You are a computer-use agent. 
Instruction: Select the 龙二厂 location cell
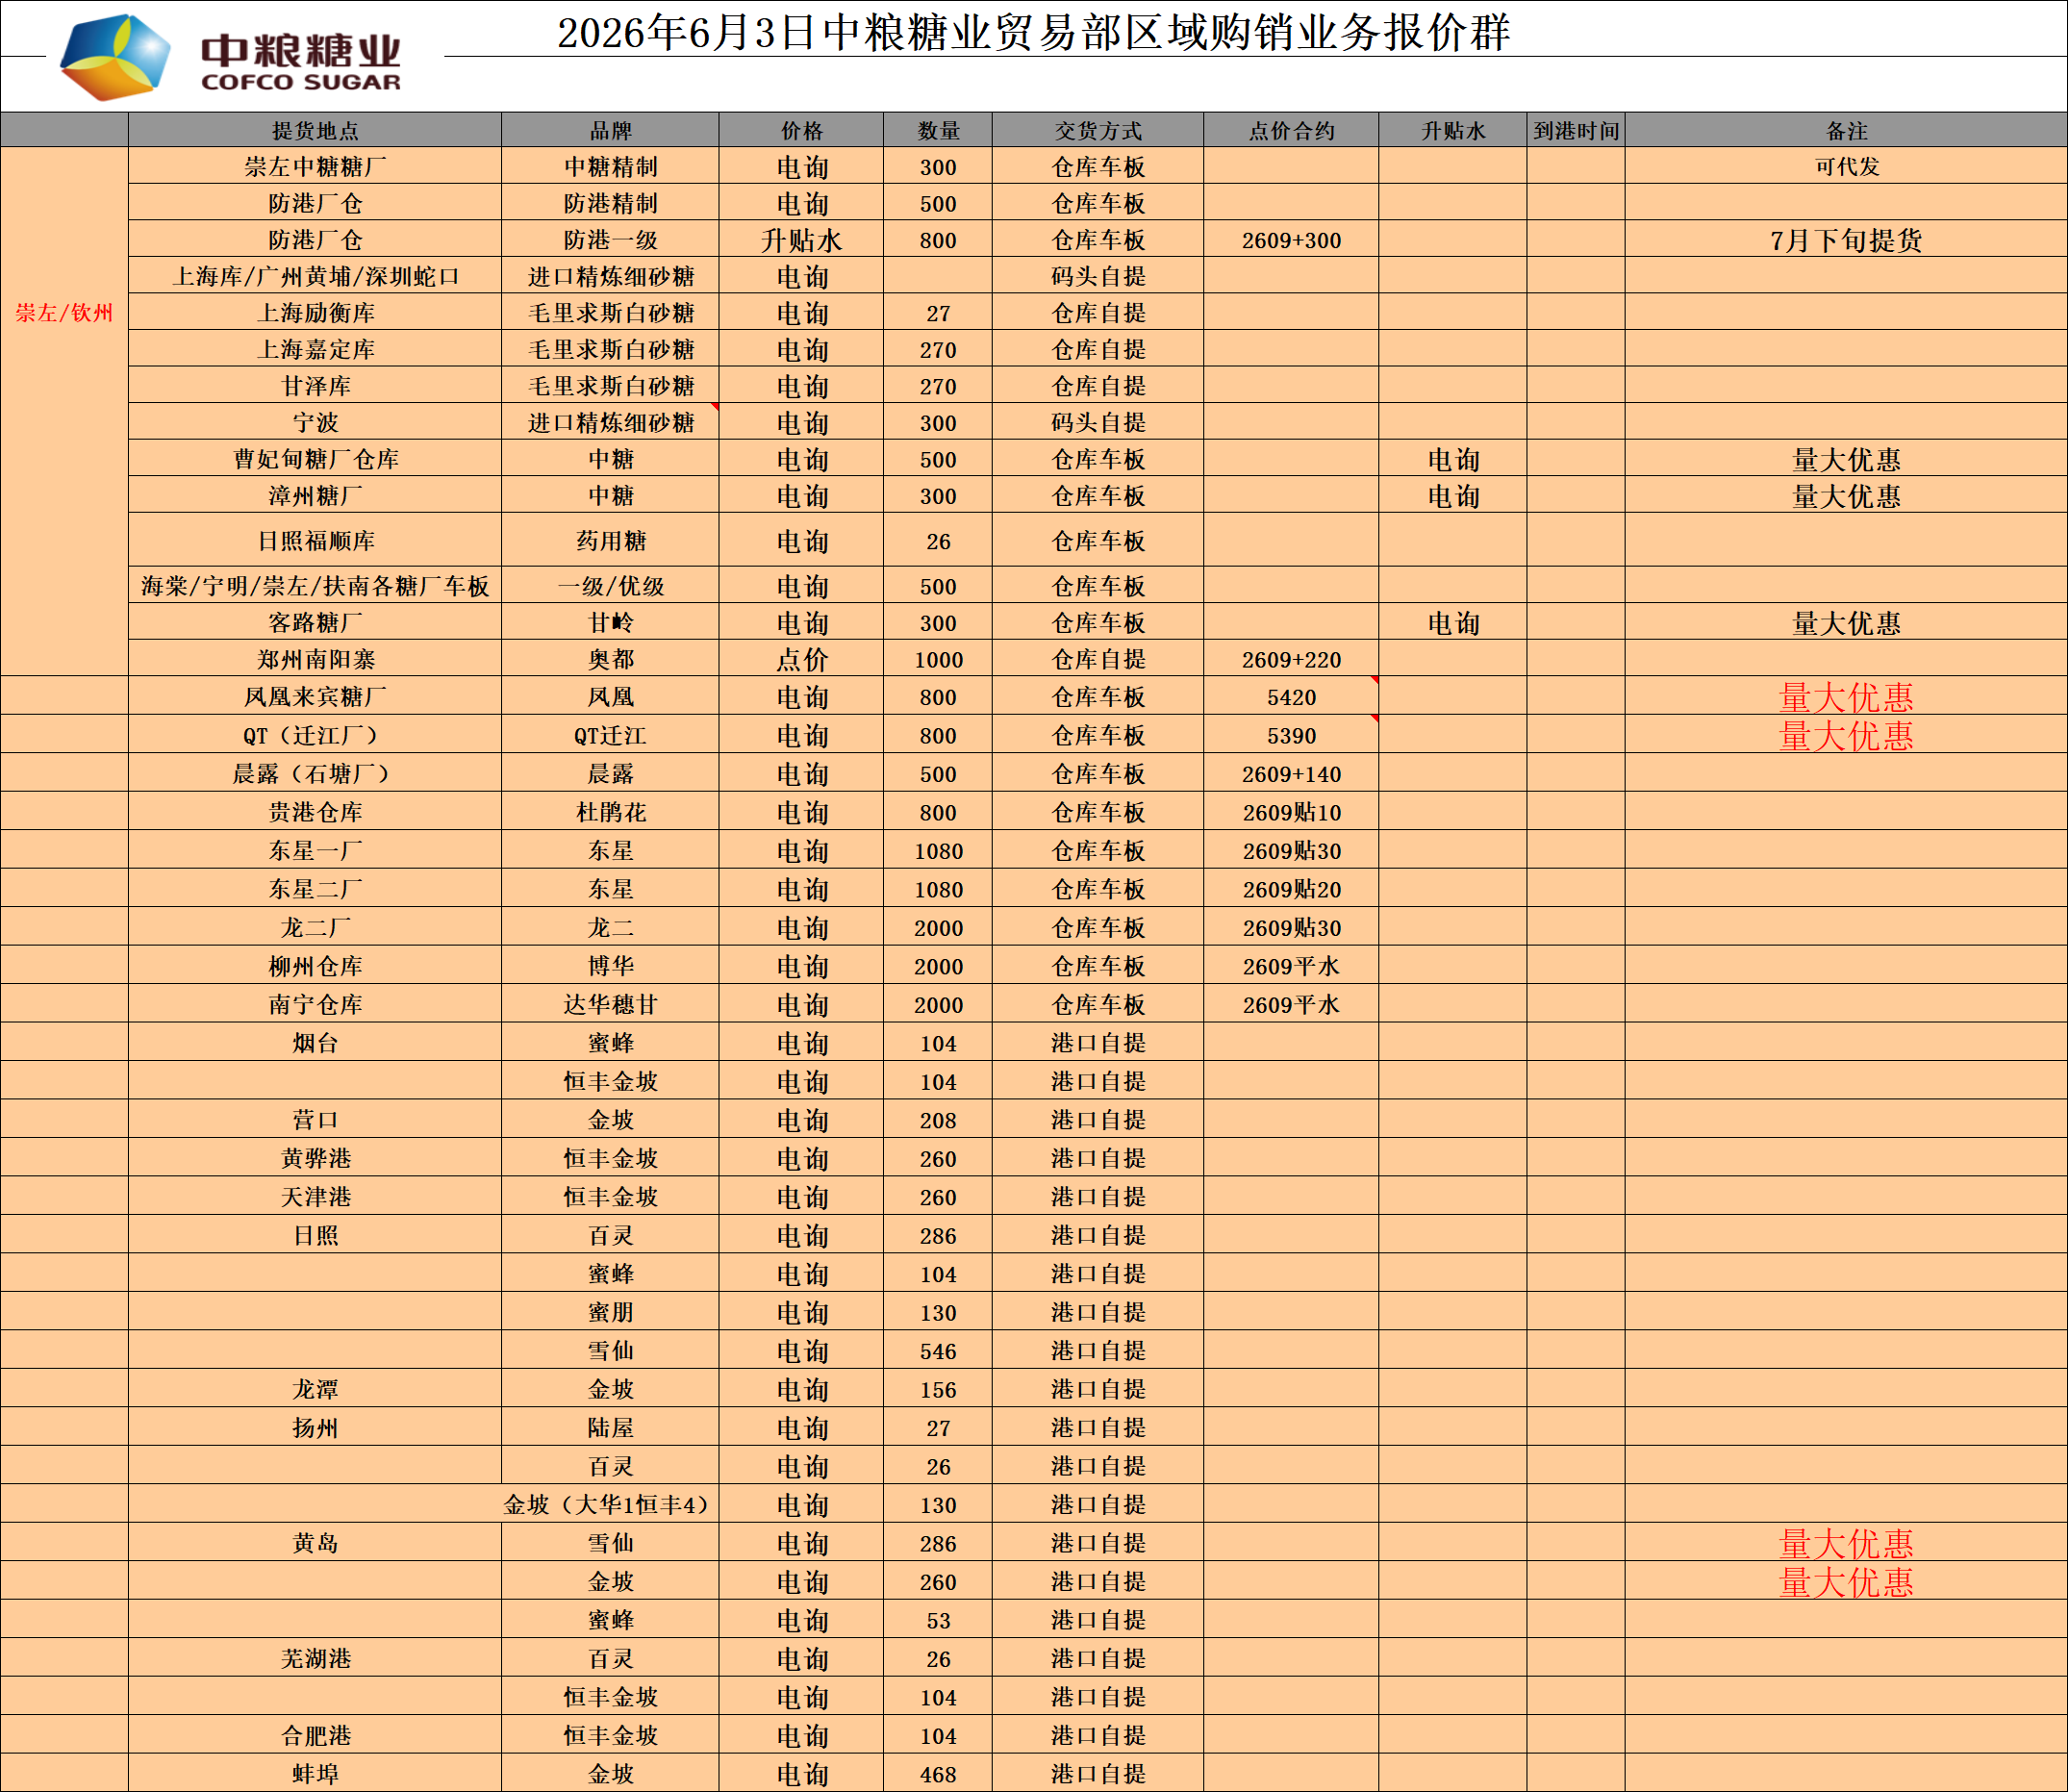pyautogui.click(x=315, y=928)
